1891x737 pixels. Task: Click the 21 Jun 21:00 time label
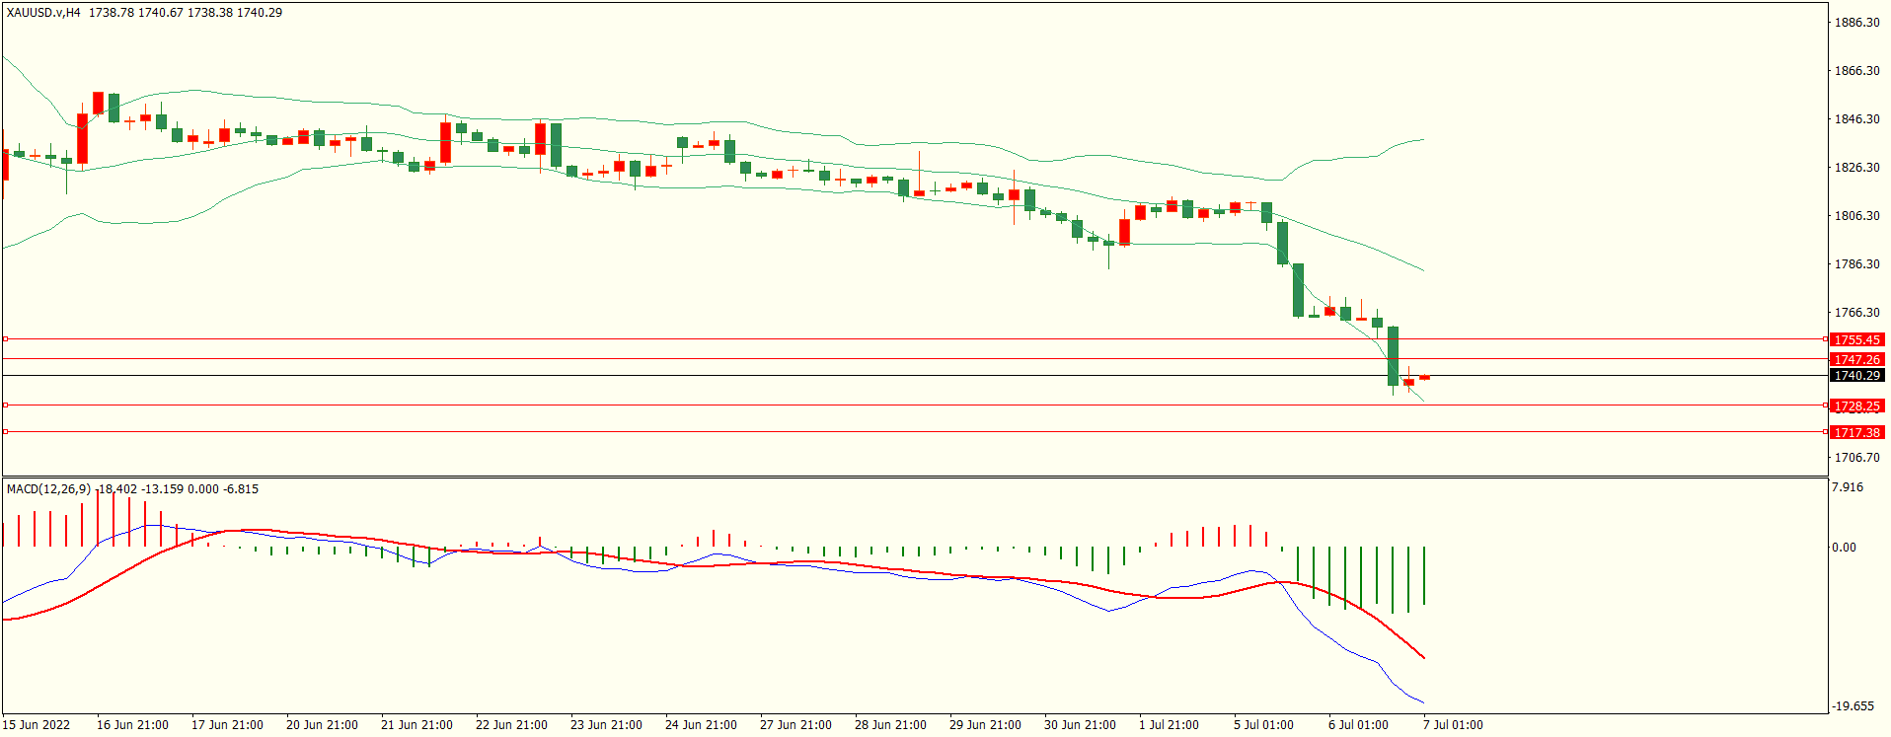point(416,725)
